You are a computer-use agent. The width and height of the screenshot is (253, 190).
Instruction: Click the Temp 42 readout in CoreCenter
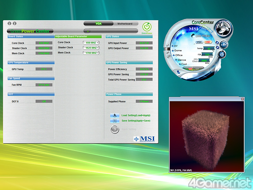[209, 48]
